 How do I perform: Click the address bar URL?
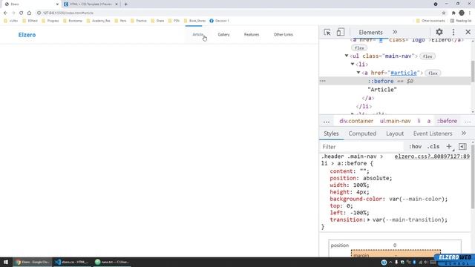pos(68,13)
